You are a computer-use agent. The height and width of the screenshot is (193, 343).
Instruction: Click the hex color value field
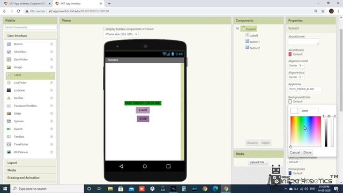(x=309, y=111)
